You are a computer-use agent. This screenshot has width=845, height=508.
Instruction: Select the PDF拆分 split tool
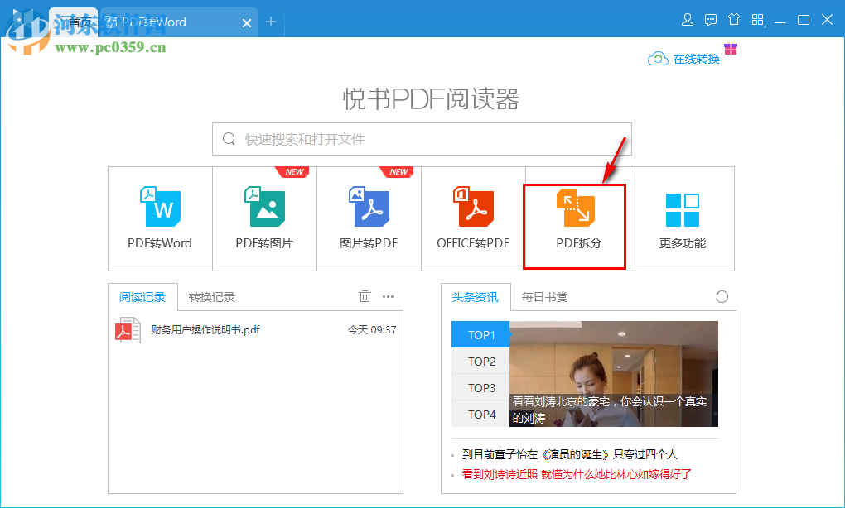coord(575,218)
